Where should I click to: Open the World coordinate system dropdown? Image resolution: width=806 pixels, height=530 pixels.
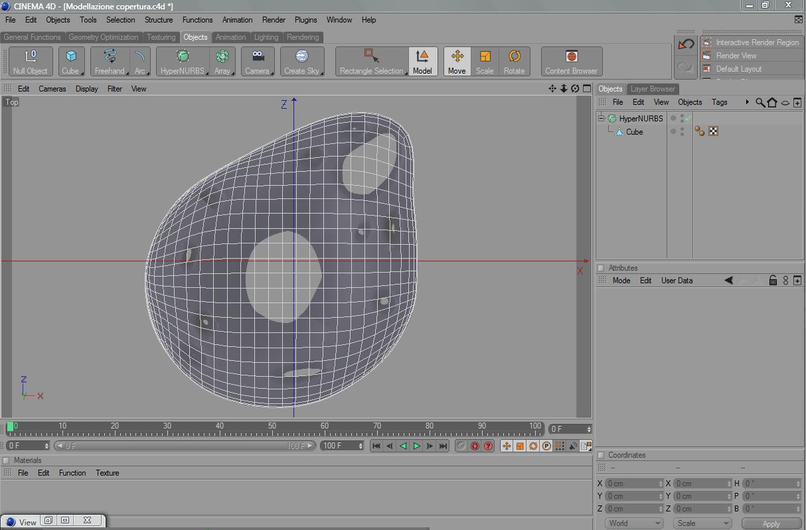pyautogui.click(x=633, y=523)
